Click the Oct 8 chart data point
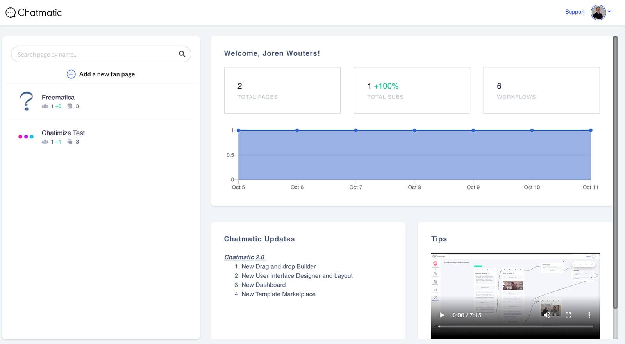This screenshot has width=625, height=344. click(414, 130)
